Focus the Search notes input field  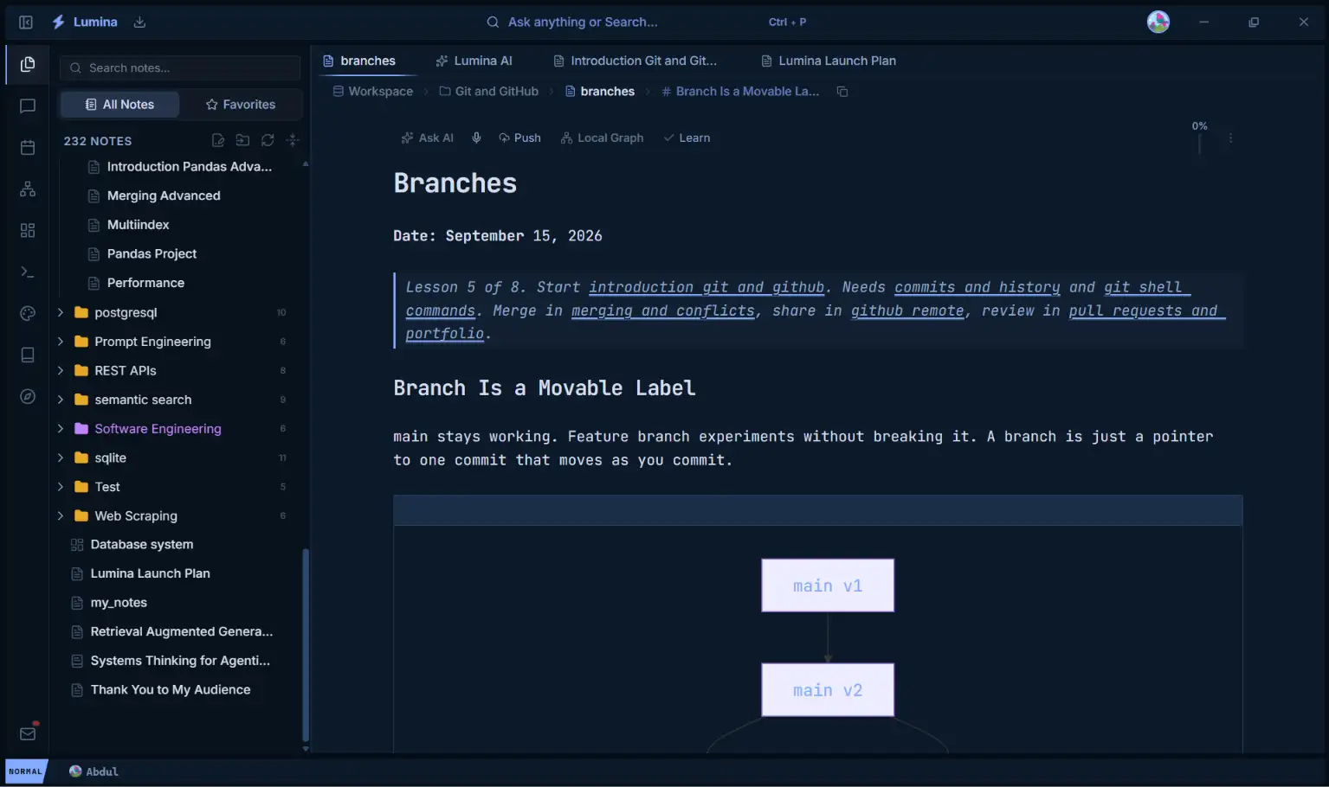[180, 67]
